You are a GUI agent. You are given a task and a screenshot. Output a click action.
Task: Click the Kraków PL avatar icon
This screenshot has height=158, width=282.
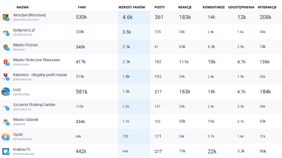(x=5, y=151)
